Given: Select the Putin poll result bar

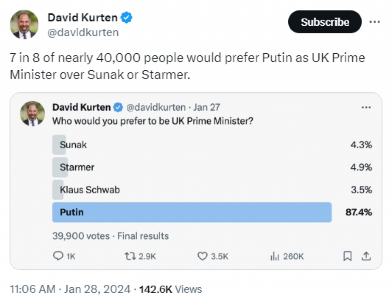Looking at the screenshot, I should [x=192, y=212].
